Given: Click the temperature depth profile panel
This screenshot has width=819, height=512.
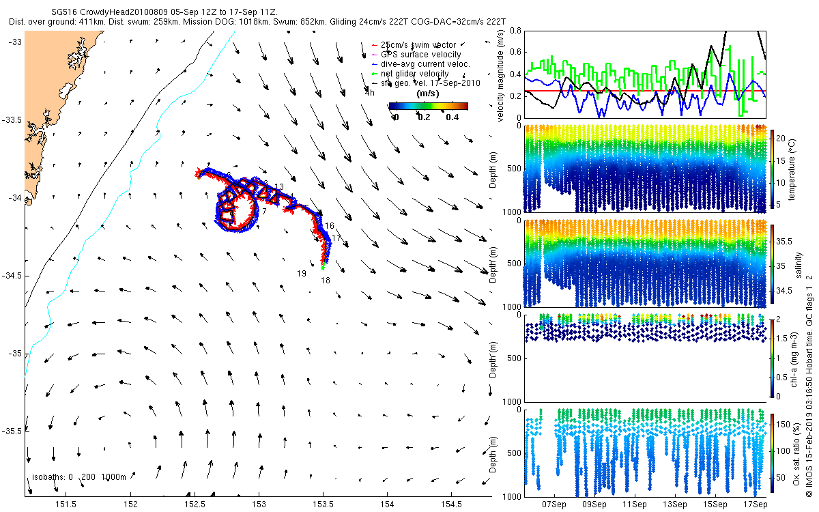Looking at the screenshot, I should pos(645,169).
